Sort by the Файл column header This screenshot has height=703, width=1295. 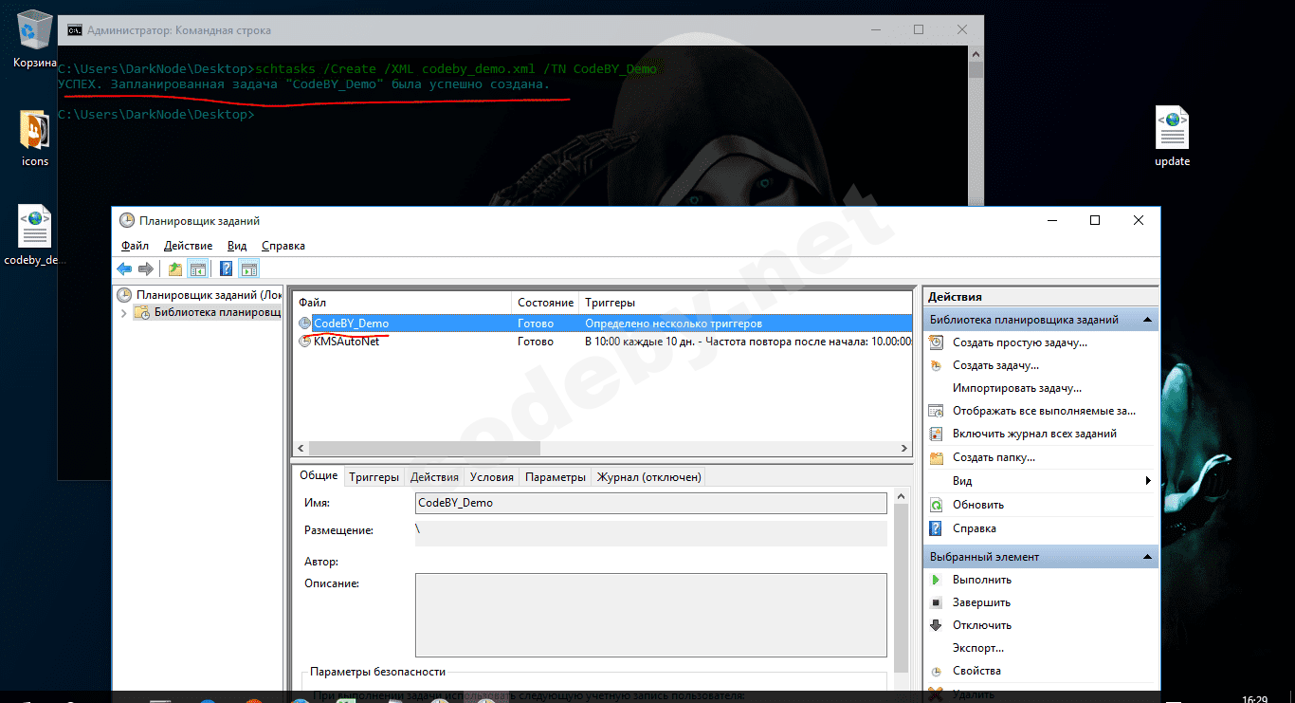(402, 303)
